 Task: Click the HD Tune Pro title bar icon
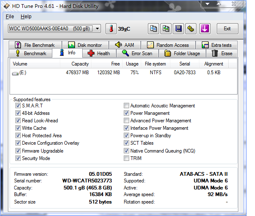pyautogui.click(x=7, y=6)
